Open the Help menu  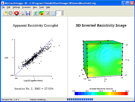tap(48, 7)
